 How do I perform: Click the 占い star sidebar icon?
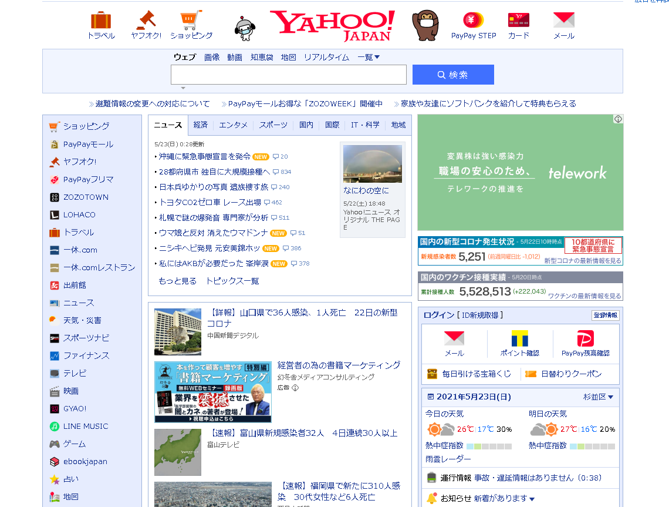(x=54, y=479)
